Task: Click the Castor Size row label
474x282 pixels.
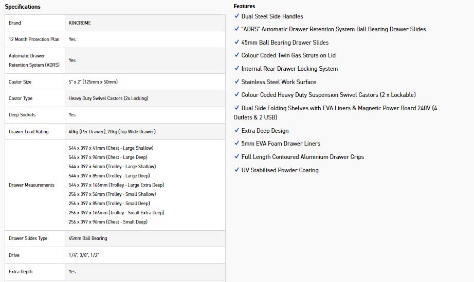Action: [x=20, y=82]
